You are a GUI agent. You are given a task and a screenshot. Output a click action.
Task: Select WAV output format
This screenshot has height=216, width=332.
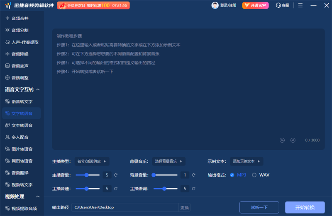pyautogui.click(x=261, y=175)
